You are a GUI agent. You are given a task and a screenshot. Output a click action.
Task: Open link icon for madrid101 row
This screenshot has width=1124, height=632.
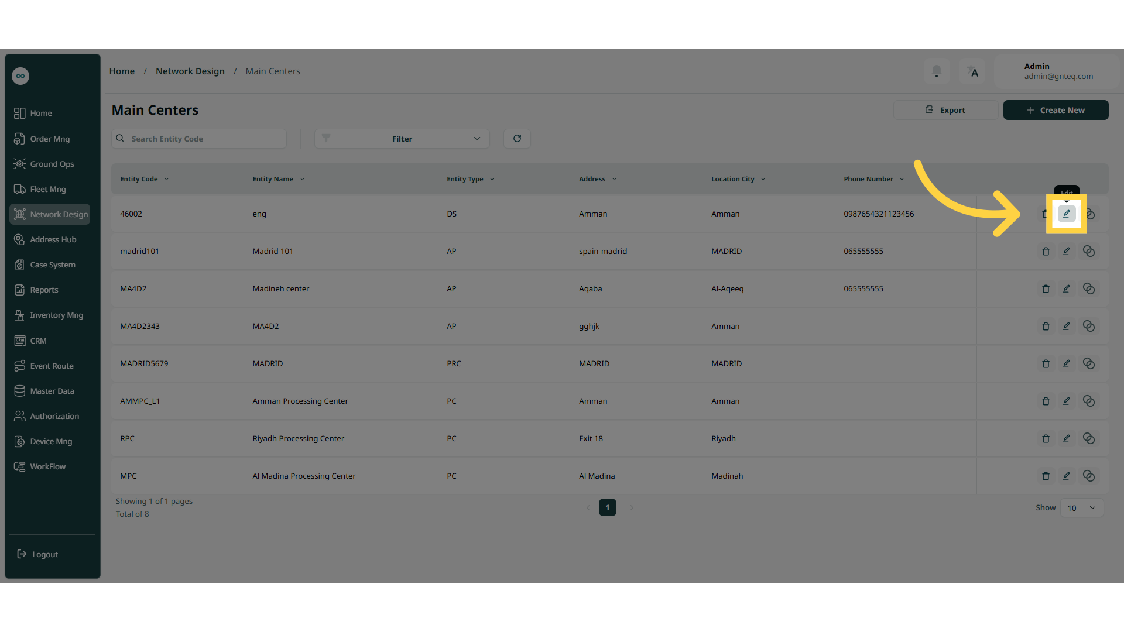coord(1088,251)
